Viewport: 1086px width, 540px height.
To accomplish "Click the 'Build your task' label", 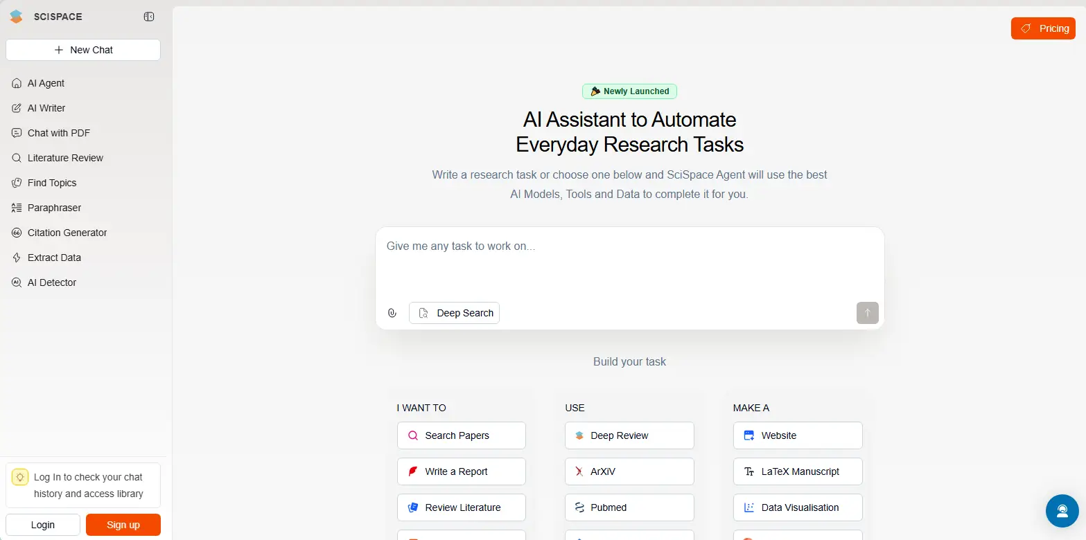I will click(x=629, y=361).
